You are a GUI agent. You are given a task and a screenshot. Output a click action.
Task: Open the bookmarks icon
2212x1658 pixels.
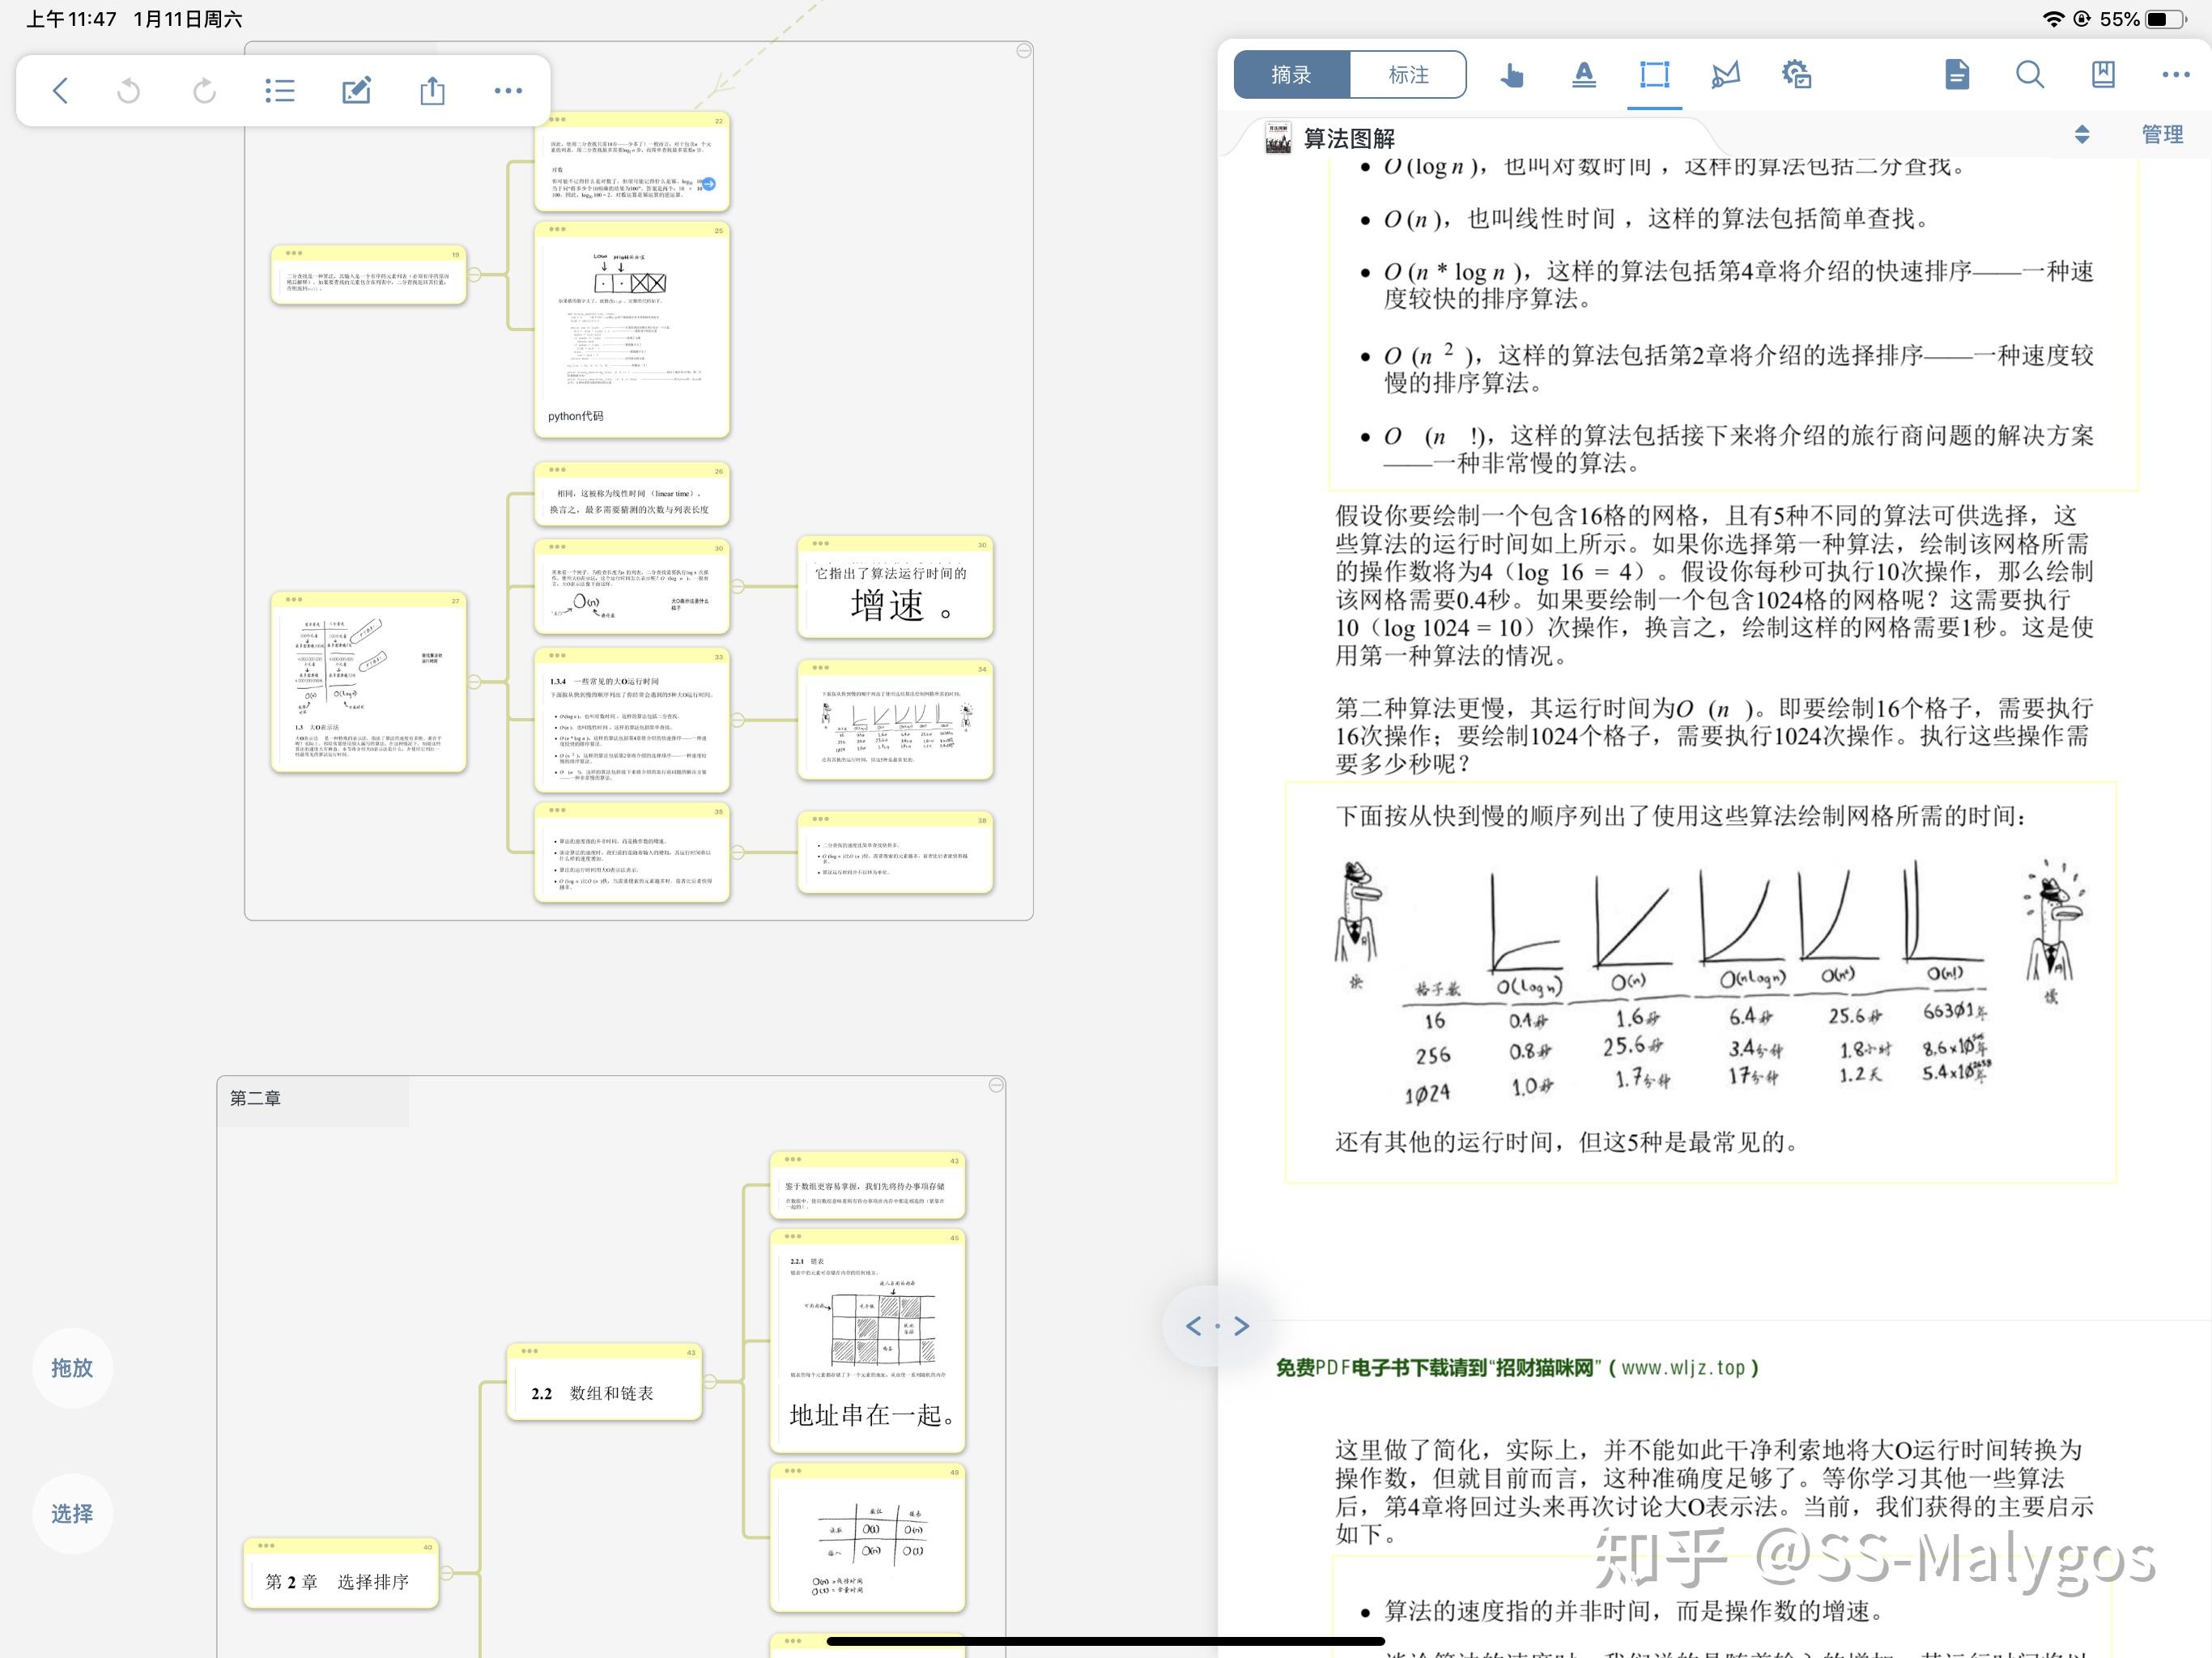[2103, 75]
